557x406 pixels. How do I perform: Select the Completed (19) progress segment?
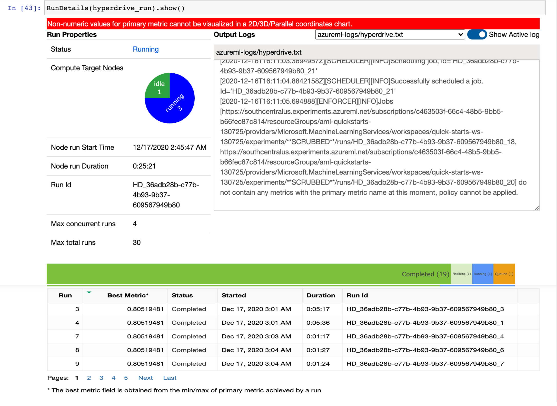point(249,274)
